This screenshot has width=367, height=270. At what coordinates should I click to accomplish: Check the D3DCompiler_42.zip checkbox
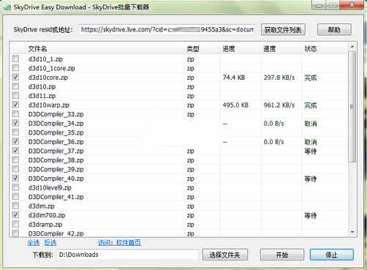point(15,233)
